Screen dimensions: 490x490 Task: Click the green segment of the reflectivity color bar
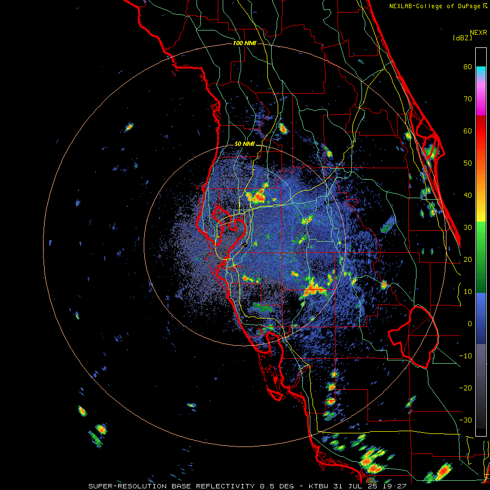[481, 257]
